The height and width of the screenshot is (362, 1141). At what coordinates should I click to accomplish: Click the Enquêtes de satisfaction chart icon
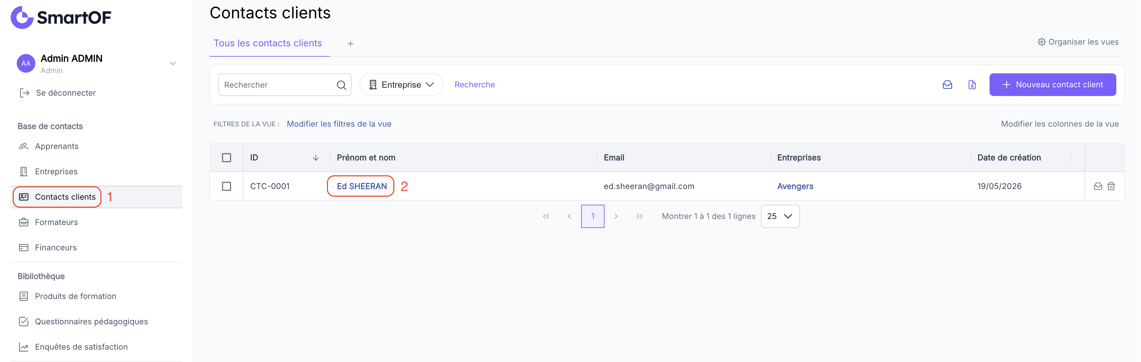[x=23, y=347]
